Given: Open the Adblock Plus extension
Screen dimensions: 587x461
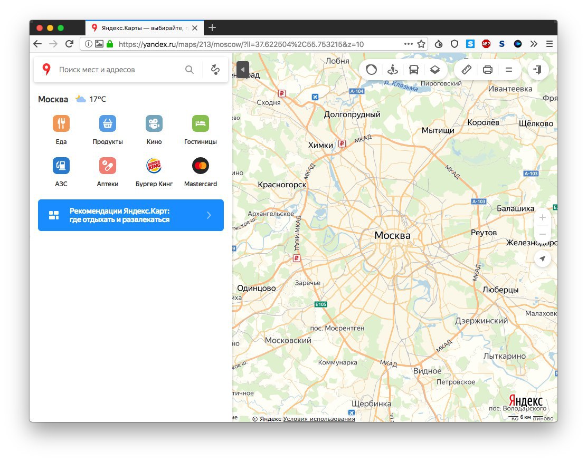Looking at the screenshot, I should 486,44.
